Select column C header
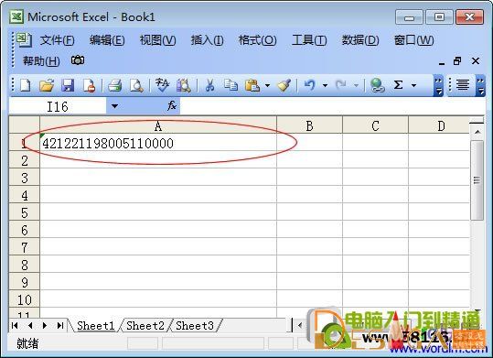Screen dimensions: 493x358 pos(375,126)
